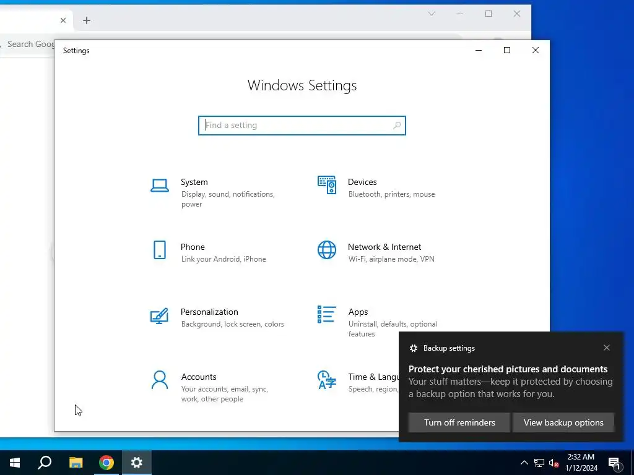Screen dimensions: 634x475
Task: Open the Apps category title
Action: point(358,312)
